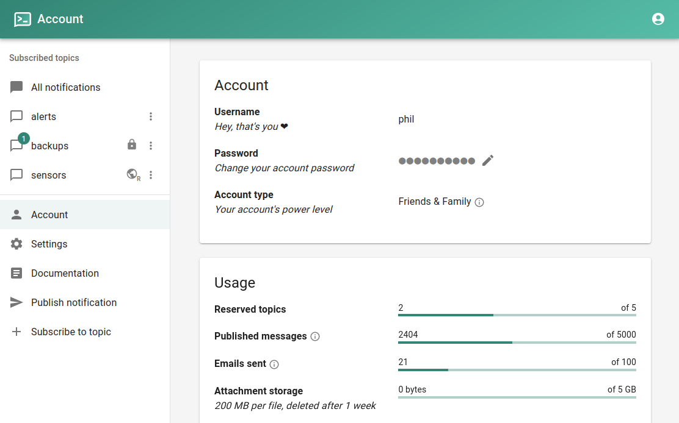Click the Reserved topics usage bar
The width and height of the screenshot is (679, 423).
[x=517, y=315]
